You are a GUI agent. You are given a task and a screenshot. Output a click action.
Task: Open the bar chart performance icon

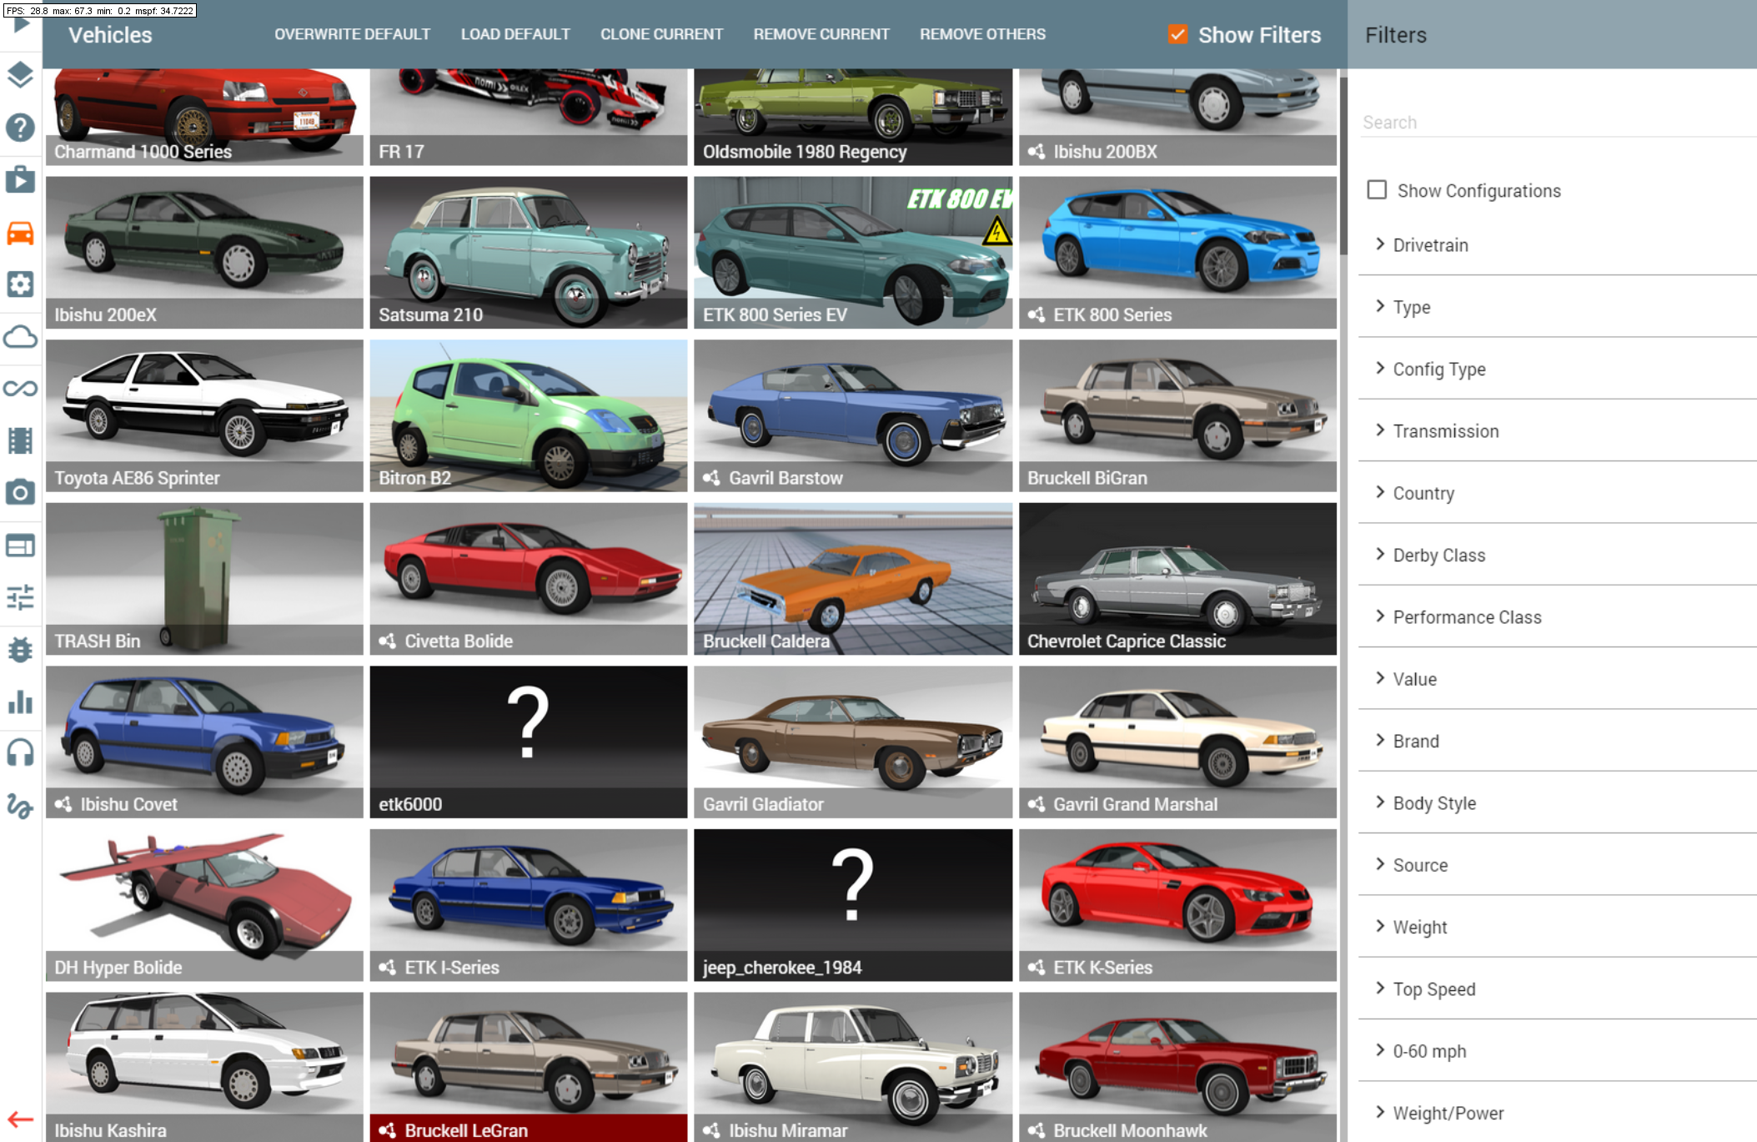pyautogui.click(x=20, y=702)
